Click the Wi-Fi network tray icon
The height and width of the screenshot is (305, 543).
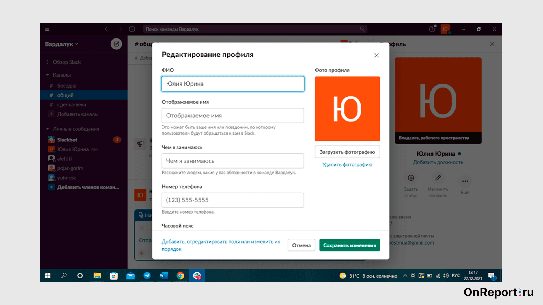(x=438, y=276)
